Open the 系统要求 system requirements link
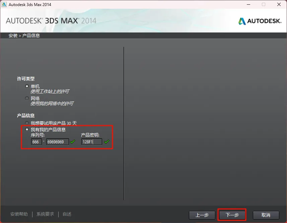287x223 pixels. click(x=45, y=214)
